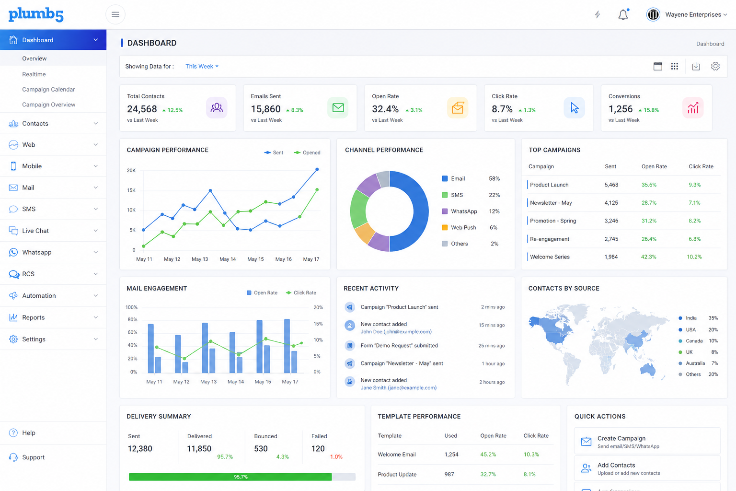Open the grid view icon
Image resolution: width=736 pixels, height=491 pixels.
(675, 66)
